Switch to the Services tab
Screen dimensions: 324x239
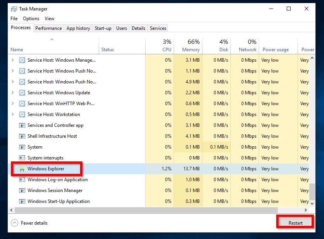point(158,28)
